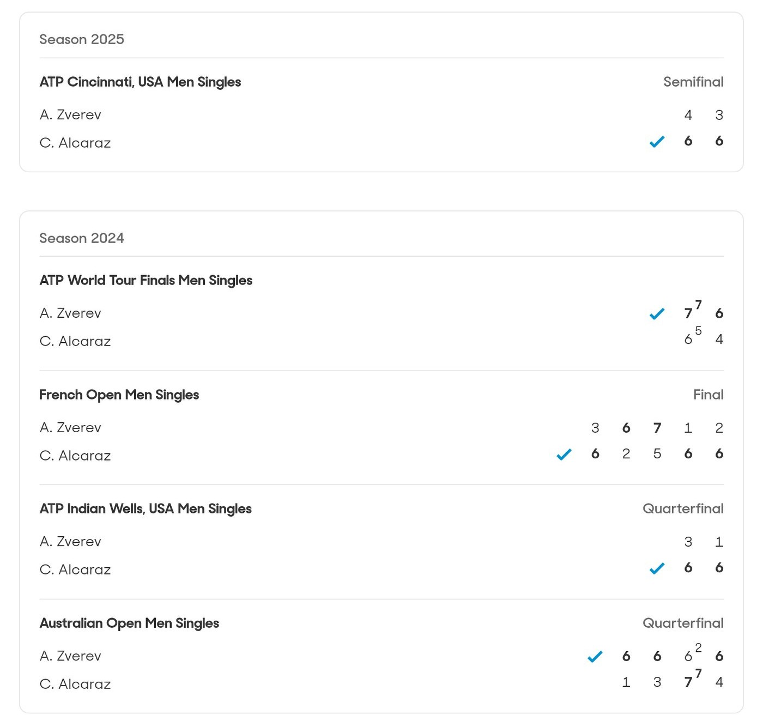
Task: Click the winner checkmark in the Indian Wells match
Action: coord(657,568)
